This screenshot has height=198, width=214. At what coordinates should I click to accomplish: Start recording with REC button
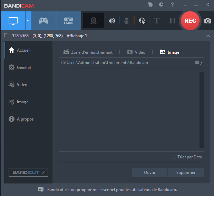point(190,21)
